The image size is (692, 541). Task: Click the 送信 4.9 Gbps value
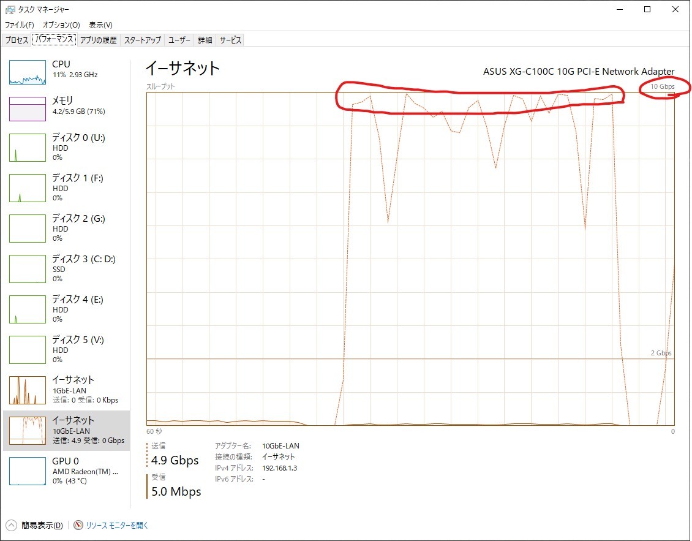[x=175, y=460]
